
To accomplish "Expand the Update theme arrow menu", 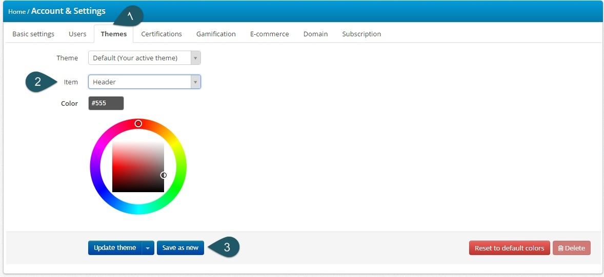I will click(148, 248).
